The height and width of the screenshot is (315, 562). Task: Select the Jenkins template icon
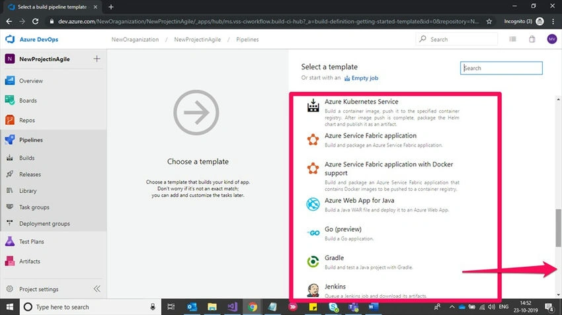tap(313, 291)
